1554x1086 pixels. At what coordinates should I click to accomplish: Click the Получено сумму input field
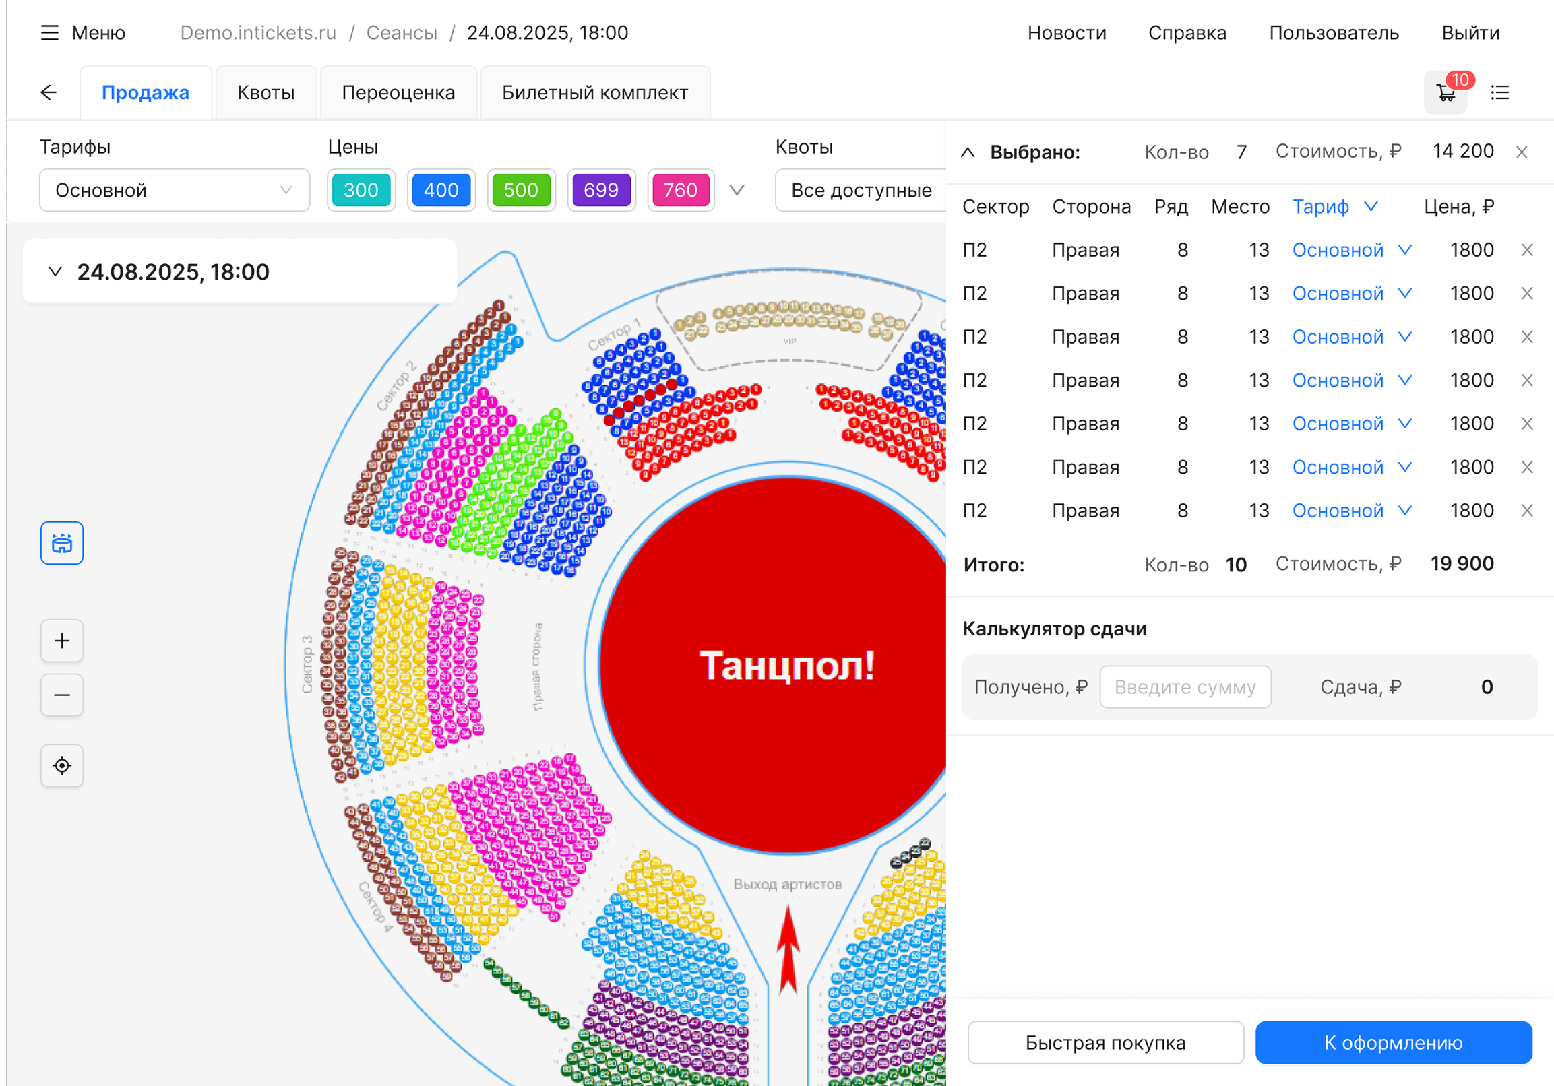coord(1185,686)
